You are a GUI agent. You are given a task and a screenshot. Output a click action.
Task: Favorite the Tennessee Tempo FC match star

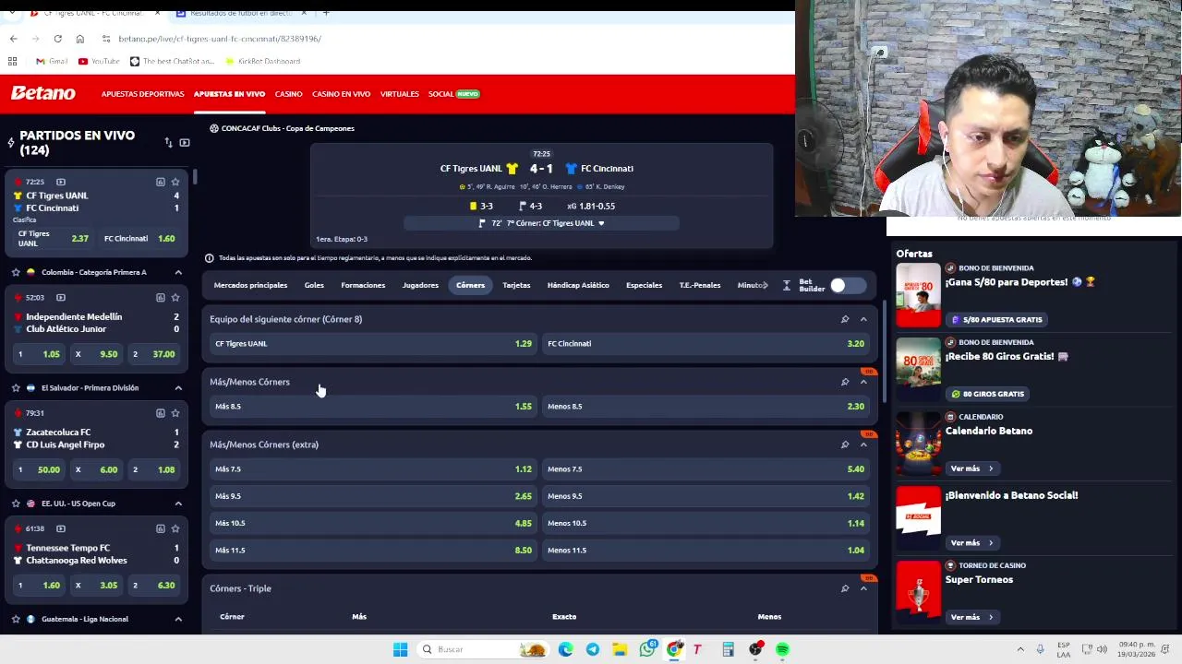(x=175, y=528)
